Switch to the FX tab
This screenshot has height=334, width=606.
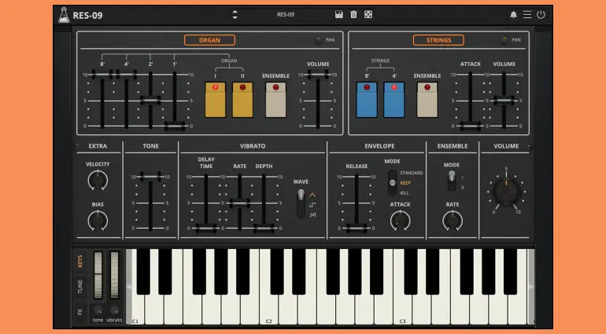pos(79,312)
